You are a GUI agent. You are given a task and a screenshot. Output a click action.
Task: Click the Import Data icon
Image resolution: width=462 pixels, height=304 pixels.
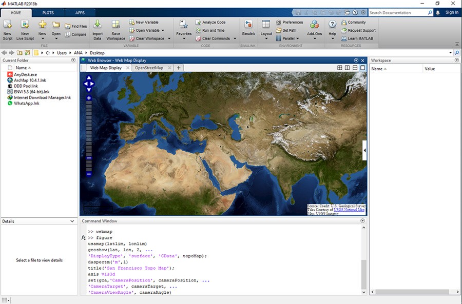tap(98, 25)
